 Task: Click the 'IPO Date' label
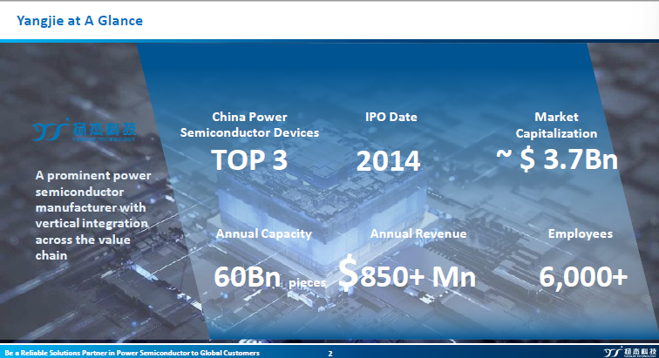[x=391, y=117]
